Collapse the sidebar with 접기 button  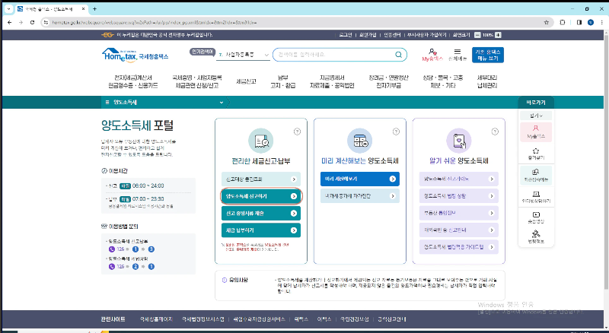coord(536,116)
